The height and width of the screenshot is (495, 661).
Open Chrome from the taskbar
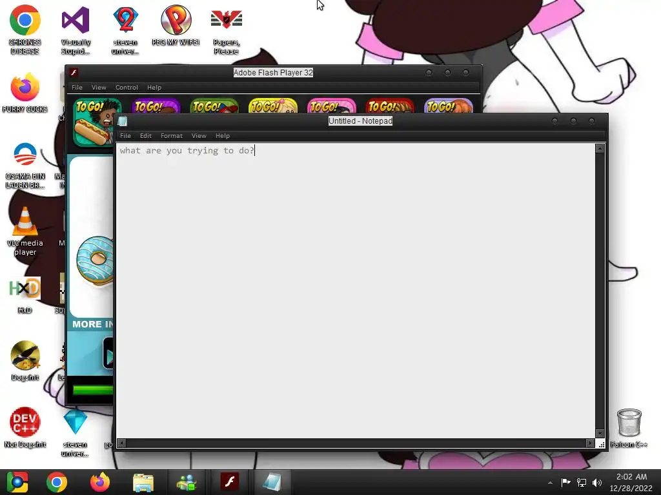tap(57, 482)
